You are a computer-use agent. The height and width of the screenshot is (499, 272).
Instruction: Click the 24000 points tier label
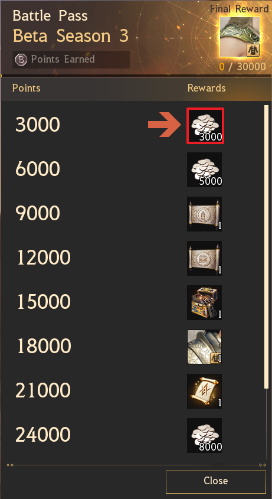click(43, 435)
